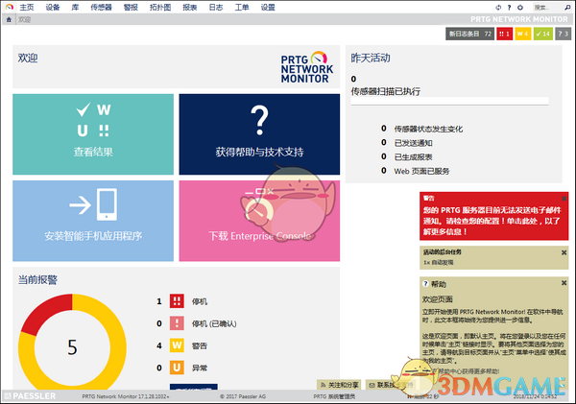576x404 pixels.
Task: Open the 获得帮助与技术支持 tile
Action: 259,134
